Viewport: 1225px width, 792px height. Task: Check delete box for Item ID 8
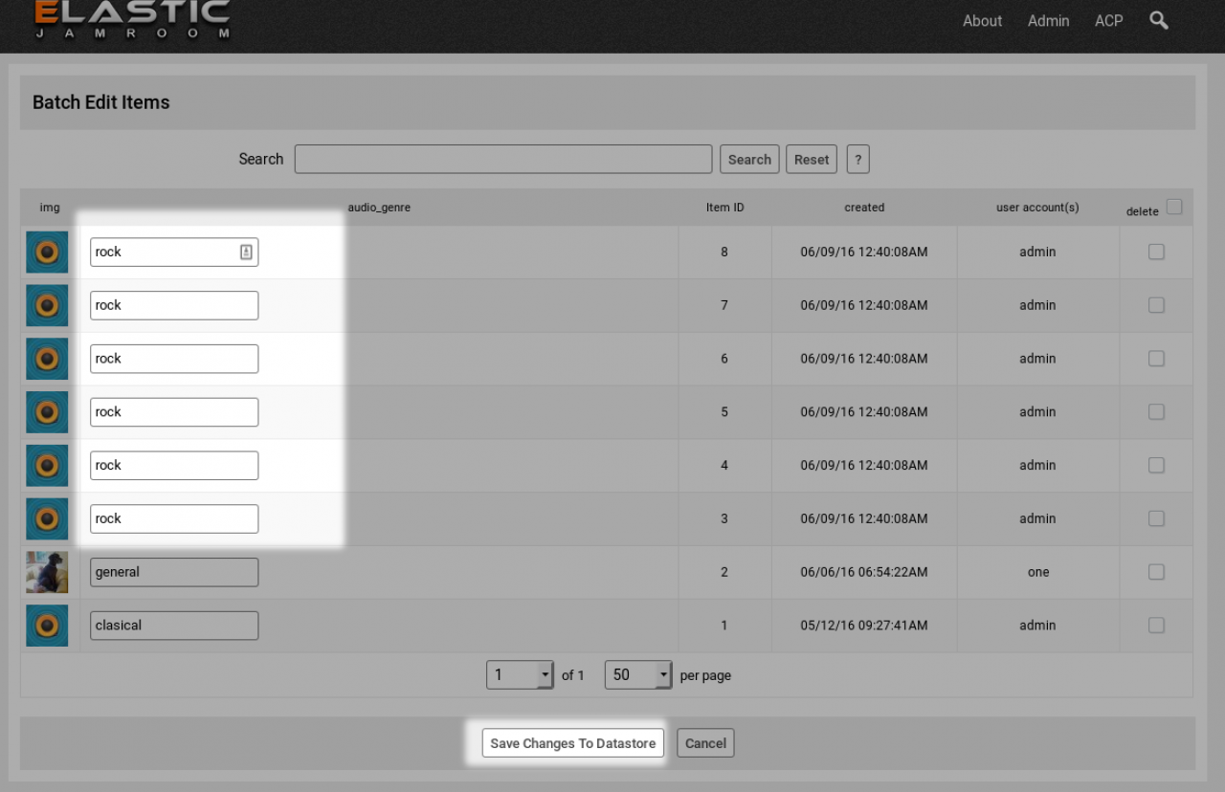click(x=1156, y=252)
